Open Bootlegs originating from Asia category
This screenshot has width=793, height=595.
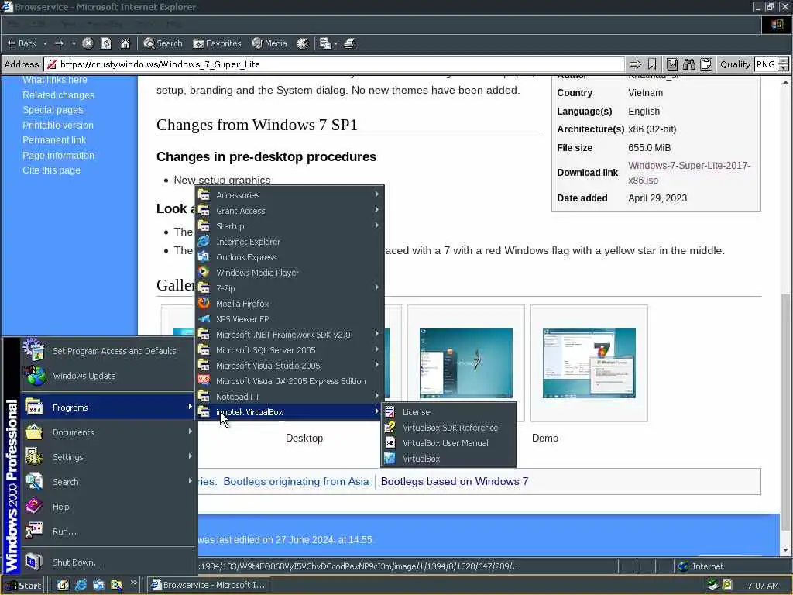click(x=296, y=482)
